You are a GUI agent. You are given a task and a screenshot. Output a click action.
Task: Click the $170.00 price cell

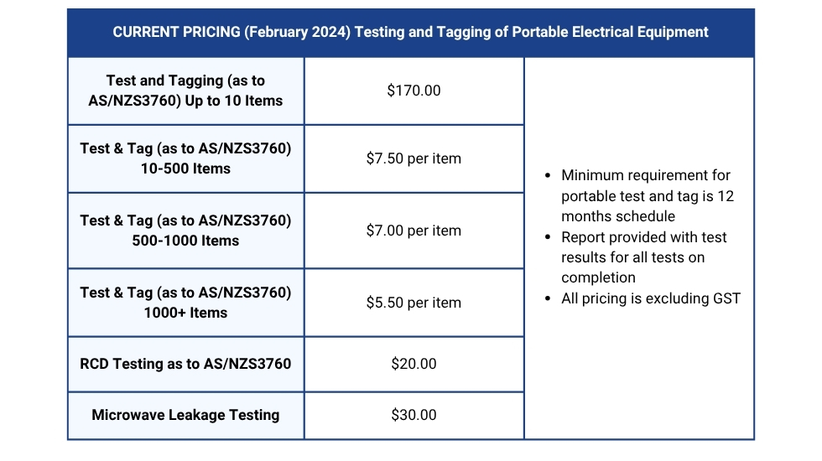click(414, 91)
